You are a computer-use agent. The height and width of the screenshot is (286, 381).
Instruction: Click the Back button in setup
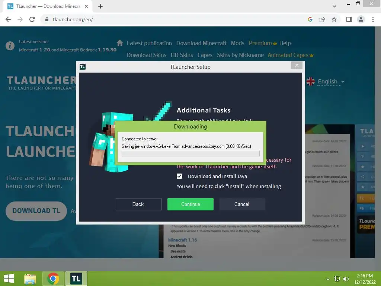point(138,204)
